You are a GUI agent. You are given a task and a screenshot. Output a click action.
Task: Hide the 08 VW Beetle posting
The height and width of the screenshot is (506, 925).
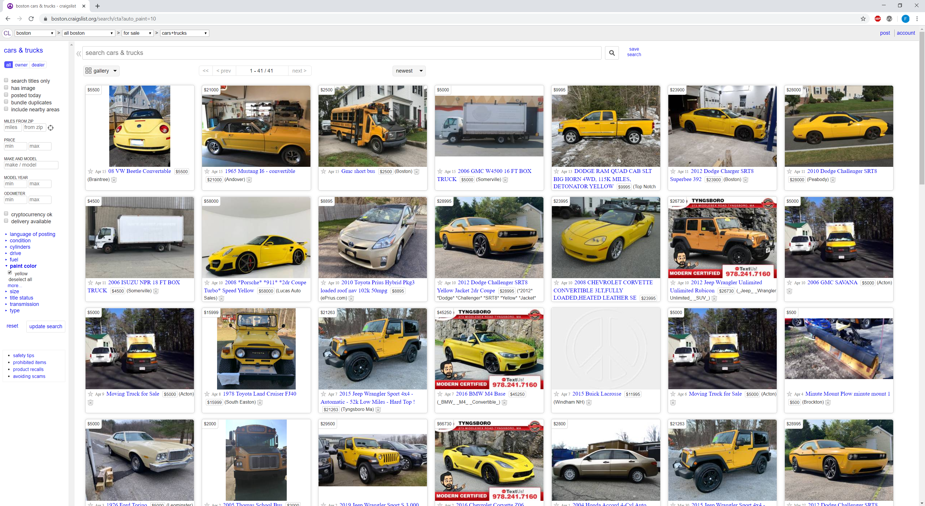114,180
